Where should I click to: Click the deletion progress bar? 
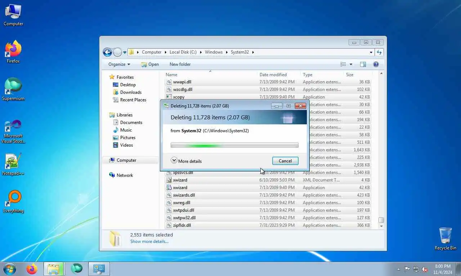point(234,146)
